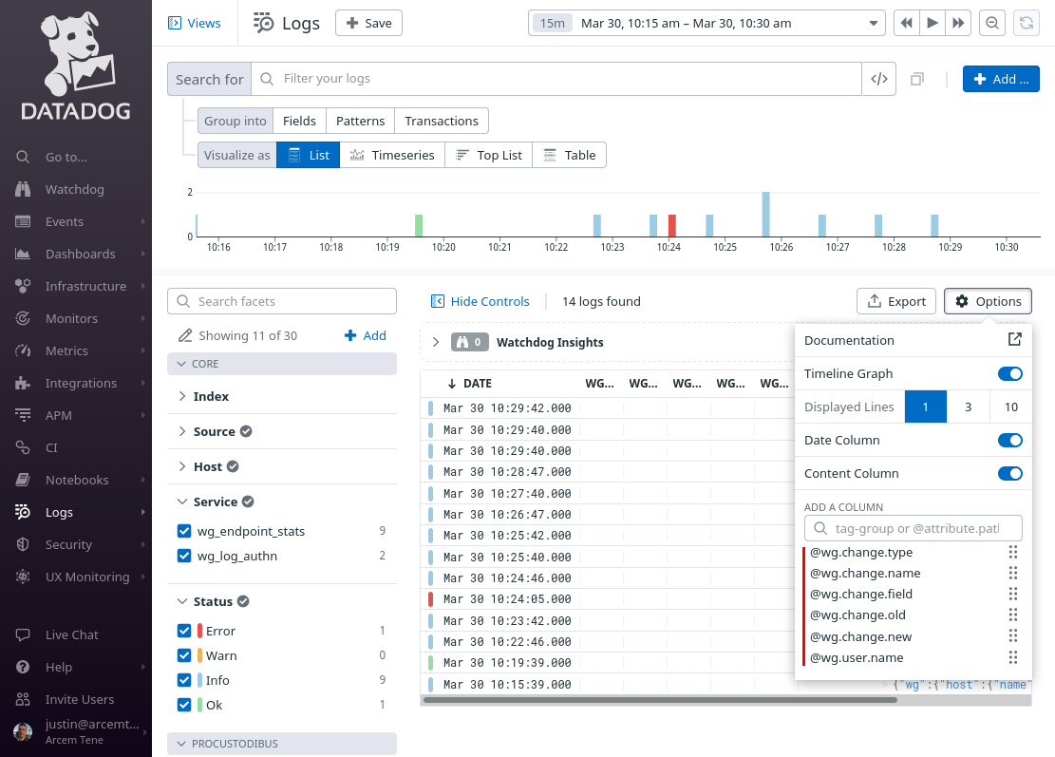Viewport: 1055px width, 757px height.
Task: Uncheck Info status checkbox
Action: point(184,680)
